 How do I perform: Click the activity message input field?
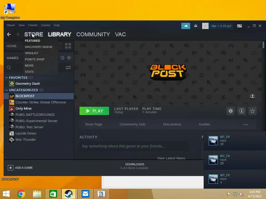[134, 146]
